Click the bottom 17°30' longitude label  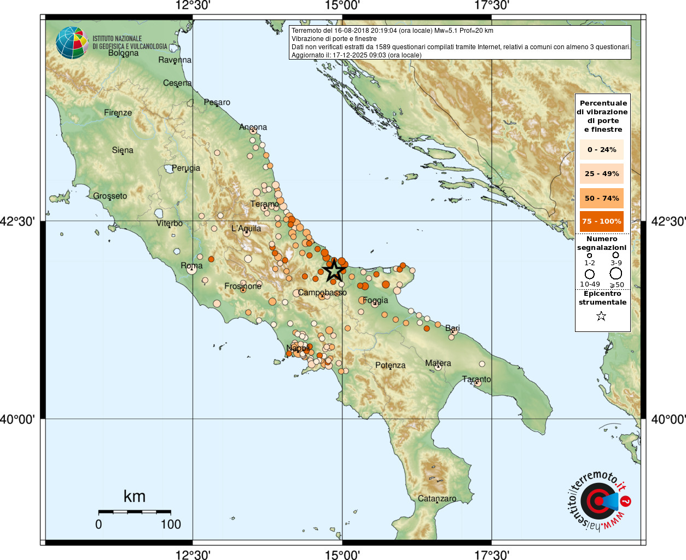492,555
